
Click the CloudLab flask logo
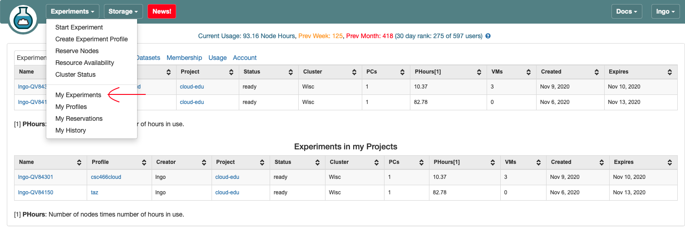[x=23, y=19]
